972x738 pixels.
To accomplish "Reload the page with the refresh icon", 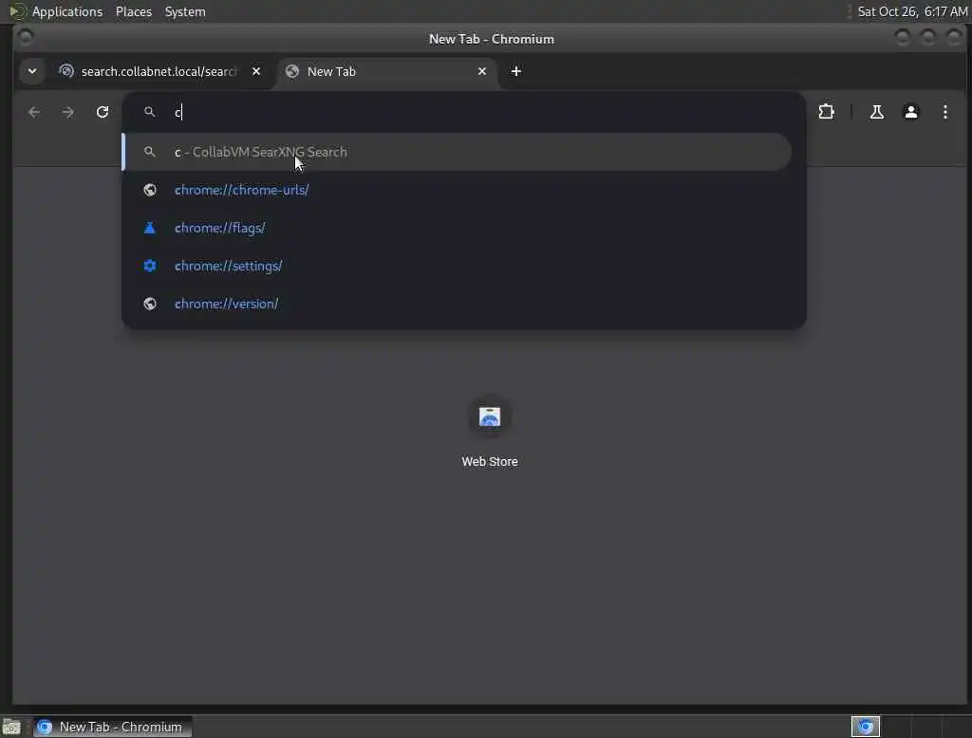I will 103,112.
